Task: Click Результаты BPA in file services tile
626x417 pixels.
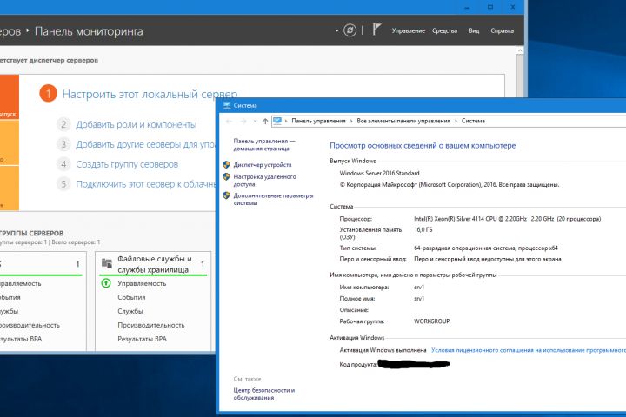Action: 142,339
